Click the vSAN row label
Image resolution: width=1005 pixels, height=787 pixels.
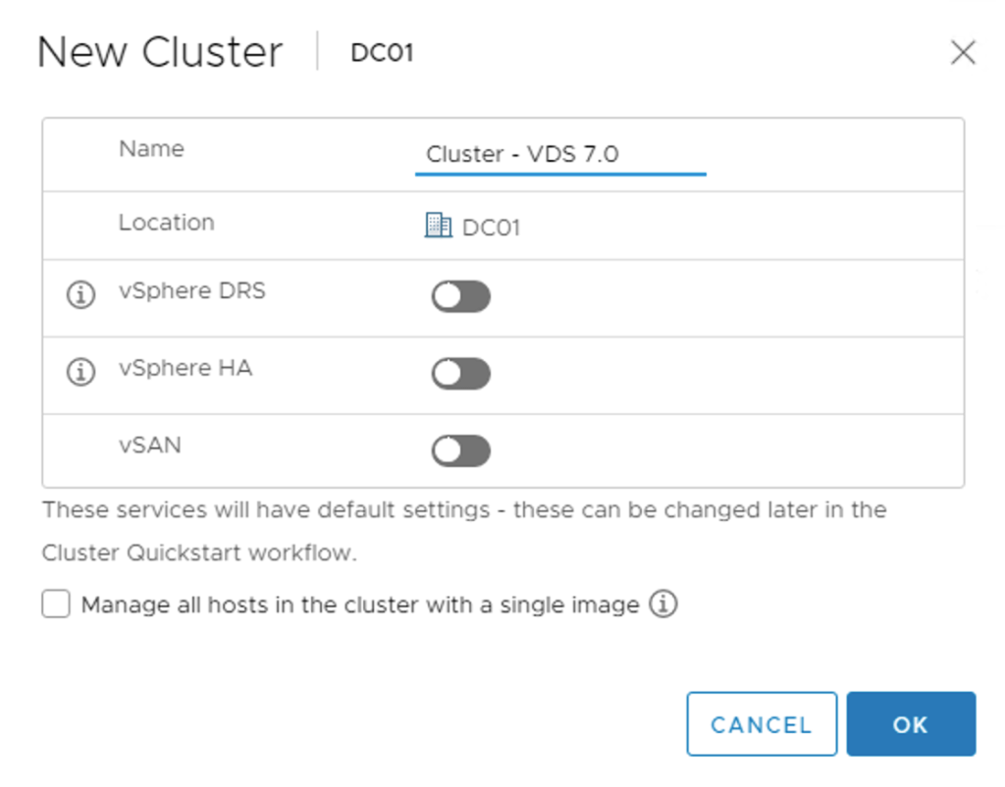(149, 446)
